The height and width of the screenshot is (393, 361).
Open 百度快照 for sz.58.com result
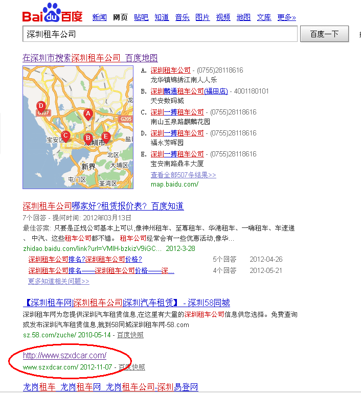(130, 335)
